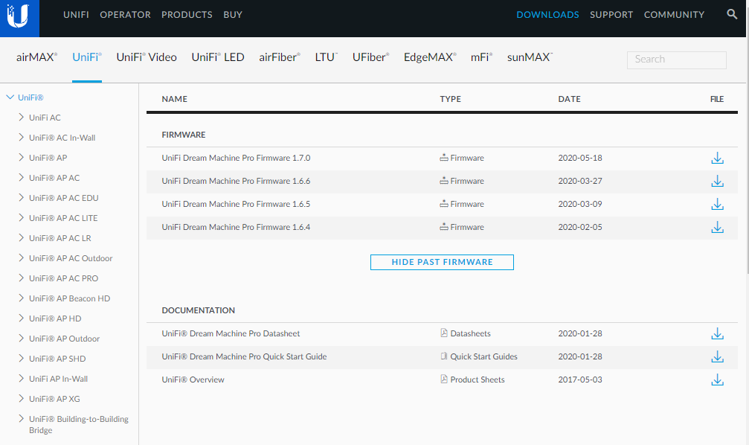Switch to the EdgeMAX product tab
This screenshot has height=445, width=749.
click(x=430, y=57)
